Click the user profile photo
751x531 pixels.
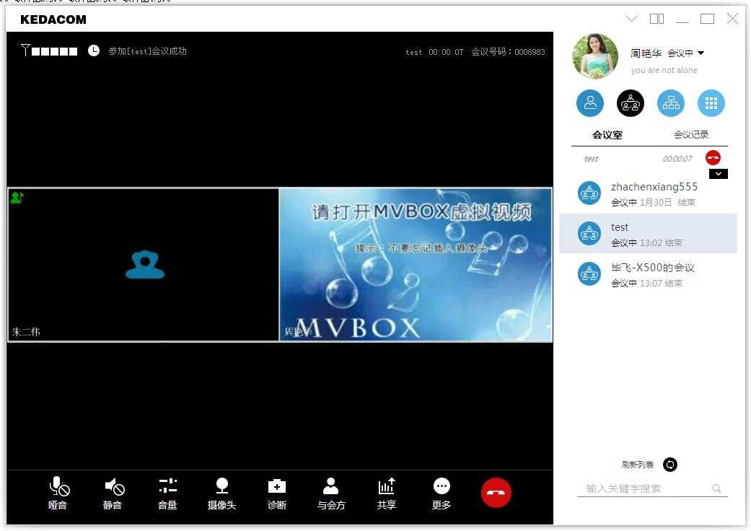pyautogui.click(x=595, y=56)
